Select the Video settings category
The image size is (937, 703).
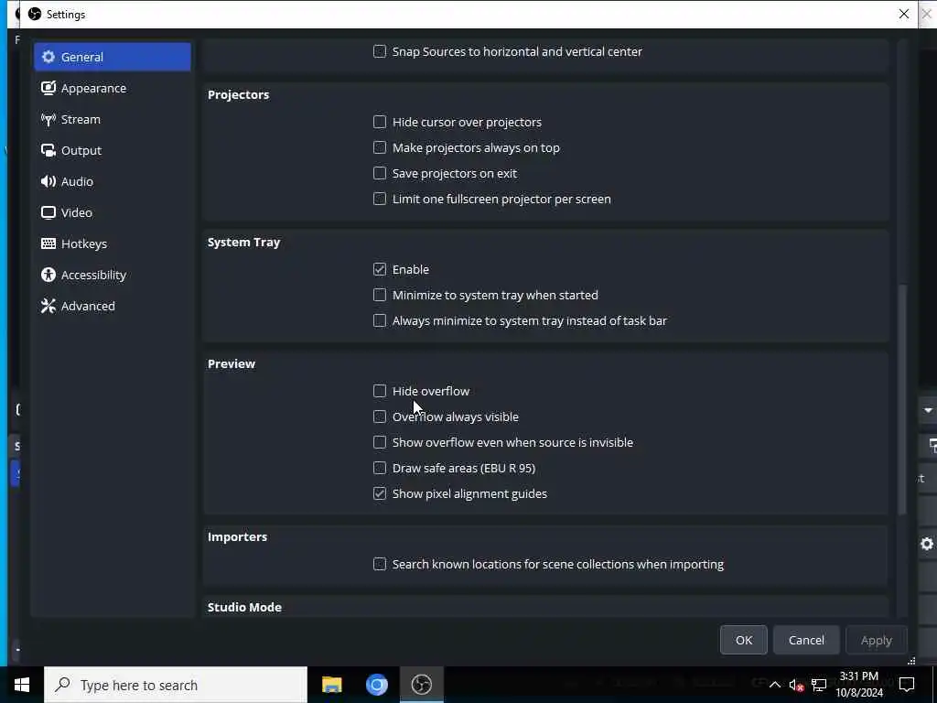coord(113,212)
